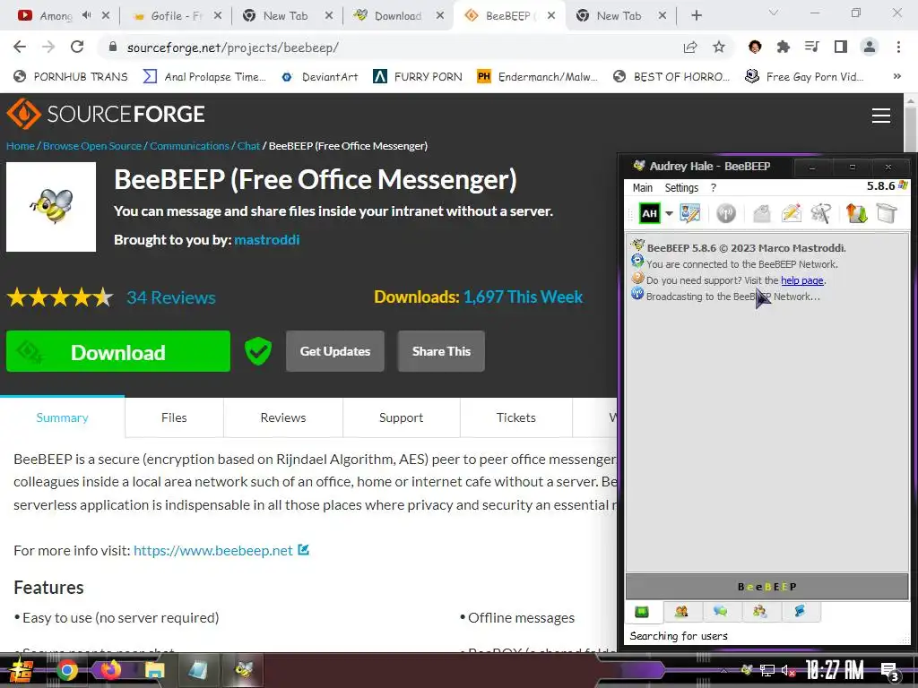The height and width of the screenshot is (688, 918).
Task: Toggle the Chrome side panel icon
Action: [841, 47]
